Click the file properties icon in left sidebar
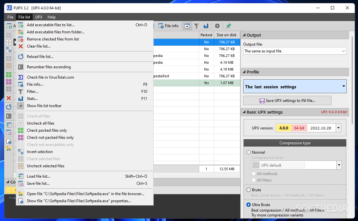358x221 pixels. coord(9,141)
